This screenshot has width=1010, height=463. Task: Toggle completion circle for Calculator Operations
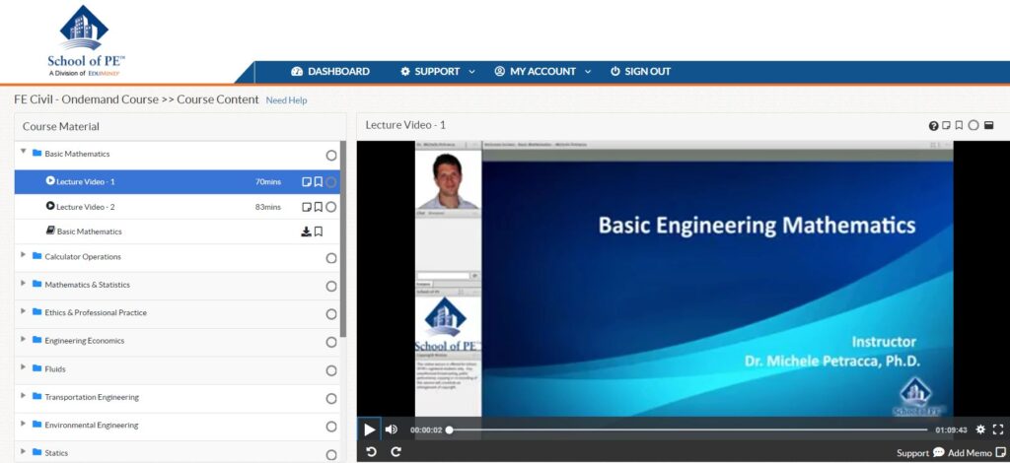tap(331, 258)
